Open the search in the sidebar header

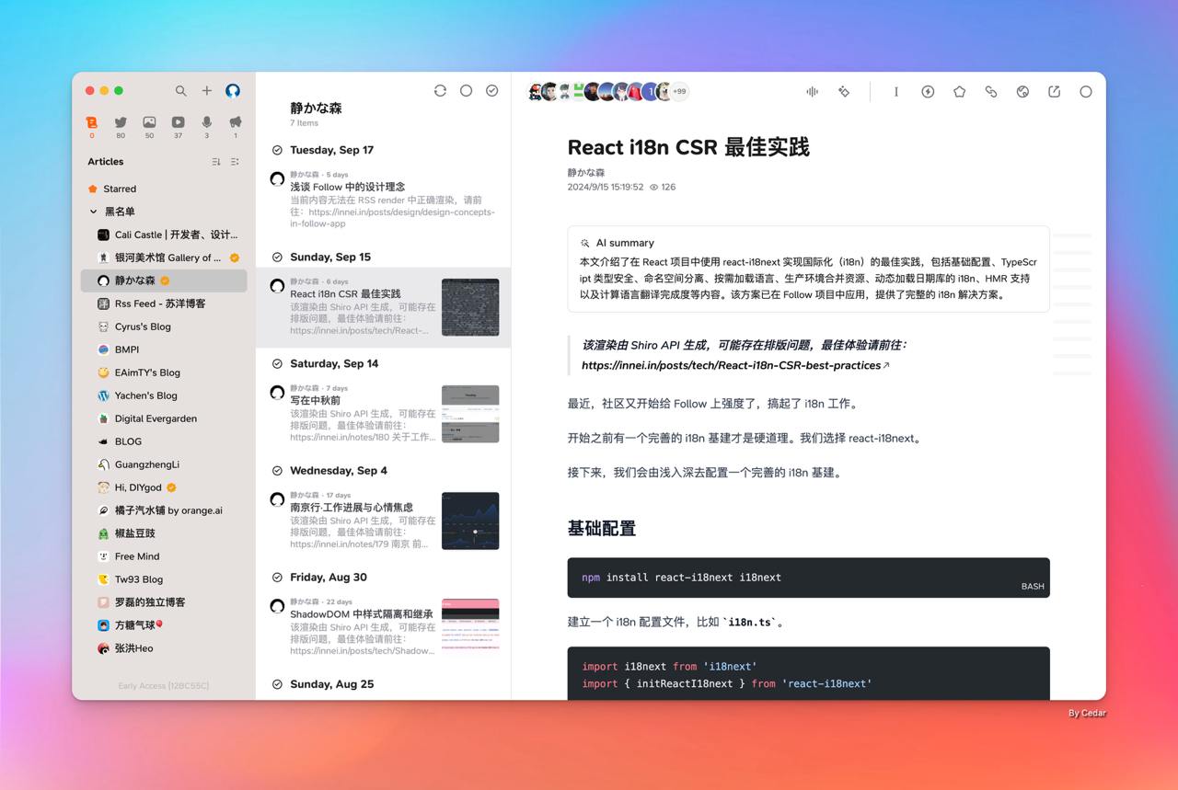181,91
